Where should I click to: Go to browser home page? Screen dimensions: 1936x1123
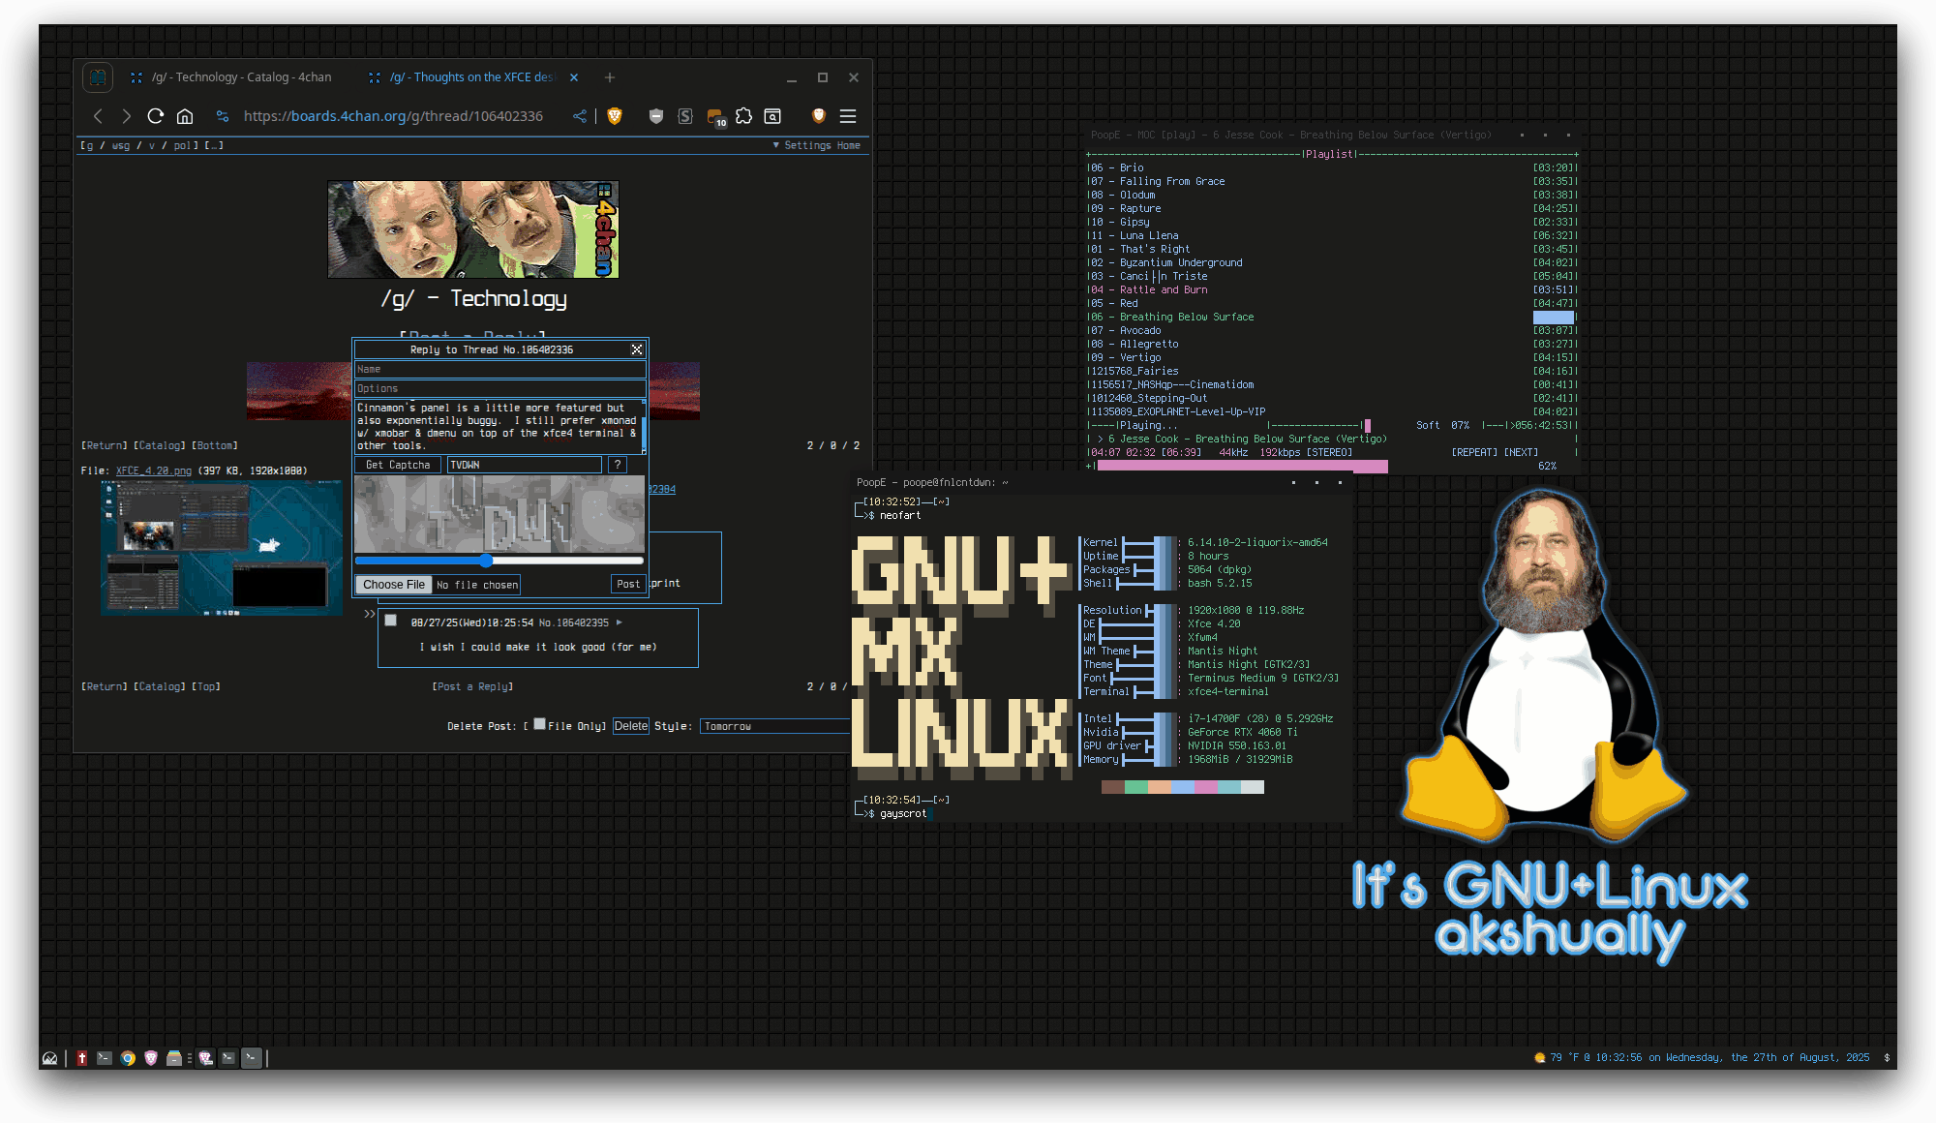coord(185,116)
